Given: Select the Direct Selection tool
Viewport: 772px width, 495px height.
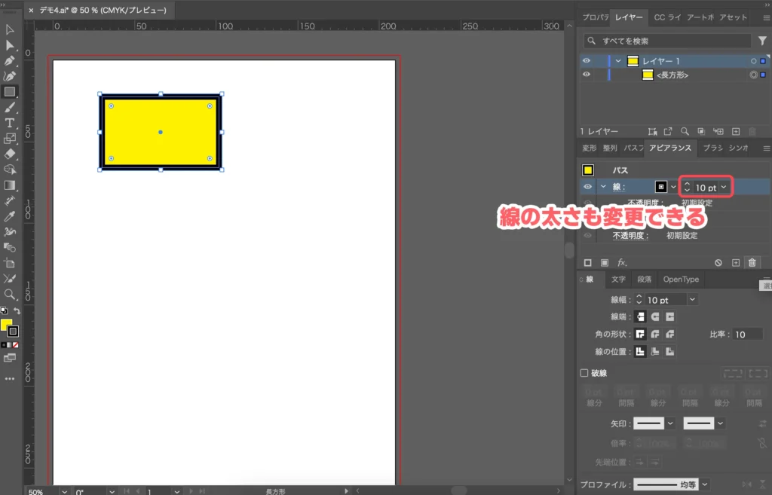Looking at the screenshot, I should 10,45.
